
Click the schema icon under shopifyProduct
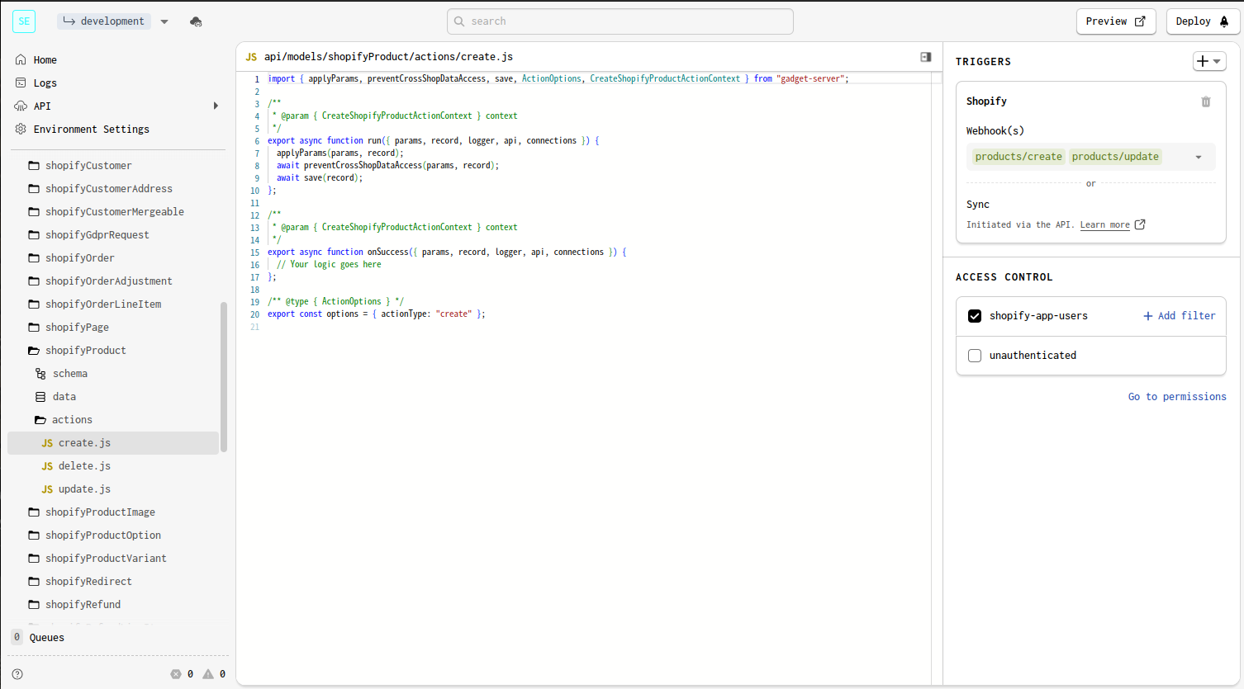(x=40, y=374)
